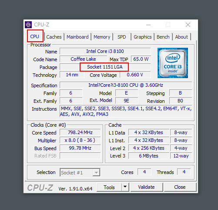
Task: Click the Stepping value B
Action: pos(181,93)
